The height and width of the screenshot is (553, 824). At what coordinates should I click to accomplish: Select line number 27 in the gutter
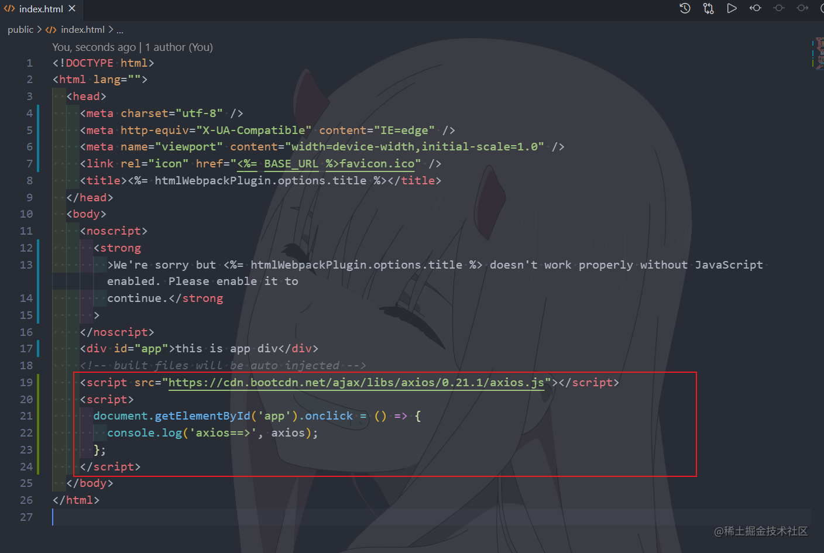[x=26, y=517]
